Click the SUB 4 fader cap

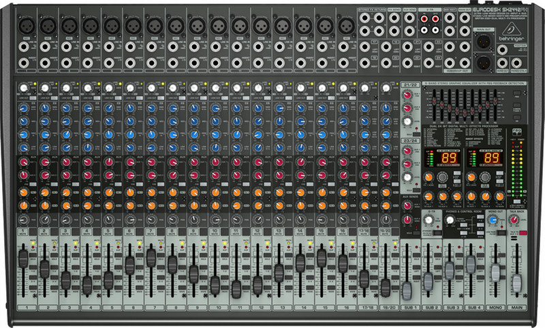471,265
